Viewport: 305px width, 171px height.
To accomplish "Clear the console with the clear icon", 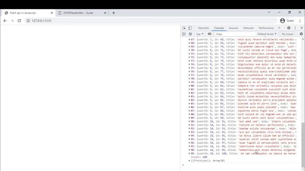I will (190, 34).
